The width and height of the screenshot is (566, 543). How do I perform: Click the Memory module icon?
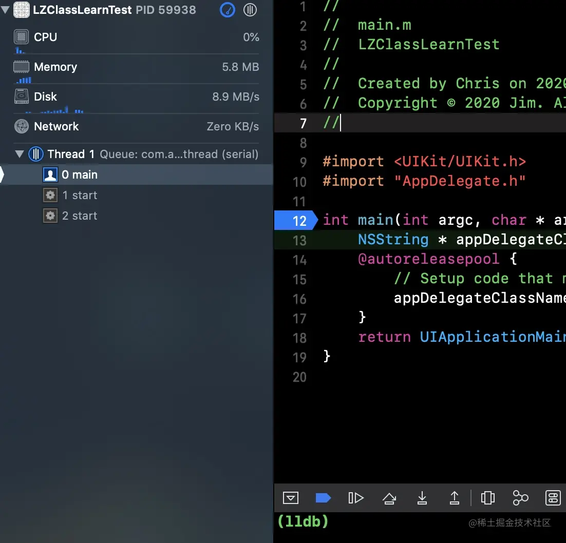click(x=21, y=67)
